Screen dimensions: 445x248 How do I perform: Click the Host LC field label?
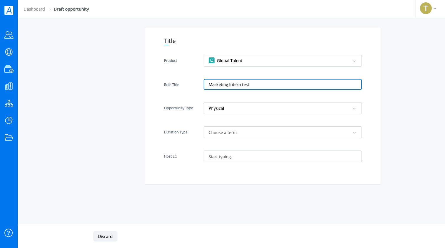(170, 156)
